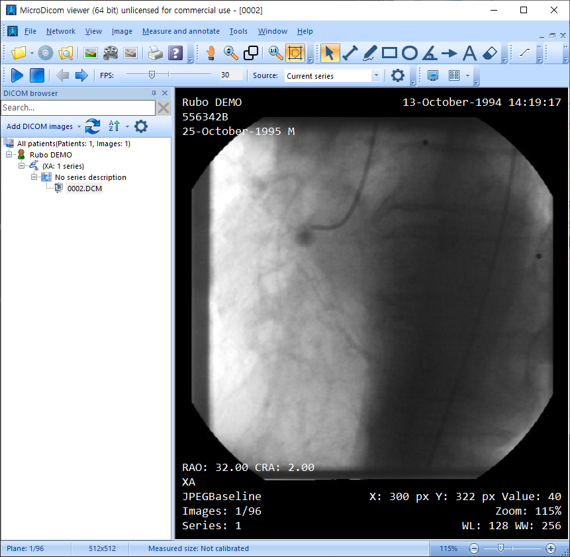Open Add DICOM images dropdown arrow
Screen dimensions: 570x557
tap(79, 126)
